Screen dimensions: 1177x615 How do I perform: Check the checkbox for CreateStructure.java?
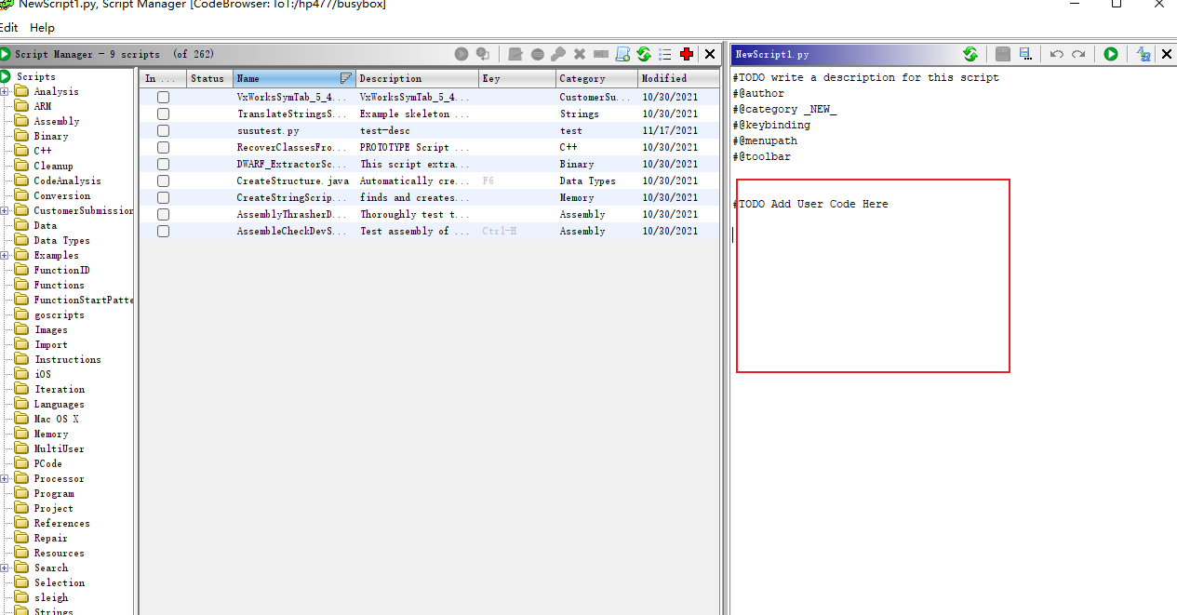163,180
